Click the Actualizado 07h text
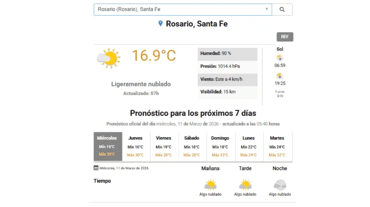 click(141, 93)
